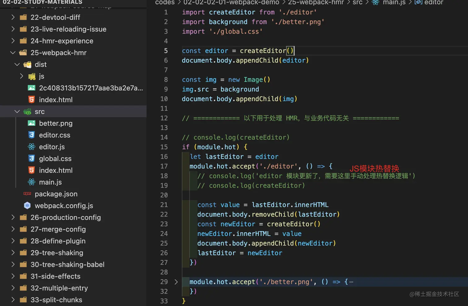Image resolution: width=468 pixels, height=306 pixels.
Task: Click the 32-multiple-entry folder icon
Action: (23, 288)
